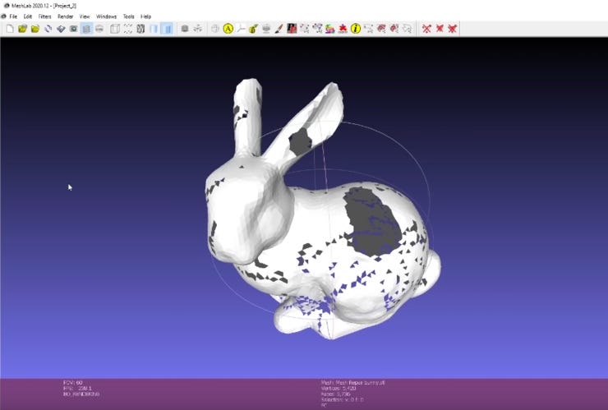Toggle the first blue fill shading button
This screenshot has height=410, width=608.
pyautogui.click(x=154, y=28)
